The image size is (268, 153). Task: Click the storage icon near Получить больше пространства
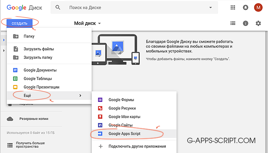pos(10,145)
